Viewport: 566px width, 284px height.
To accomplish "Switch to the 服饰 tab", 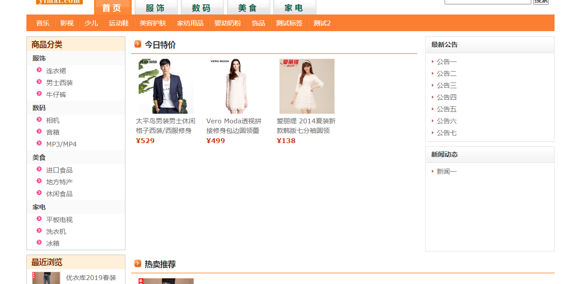I will coord(156,7).
